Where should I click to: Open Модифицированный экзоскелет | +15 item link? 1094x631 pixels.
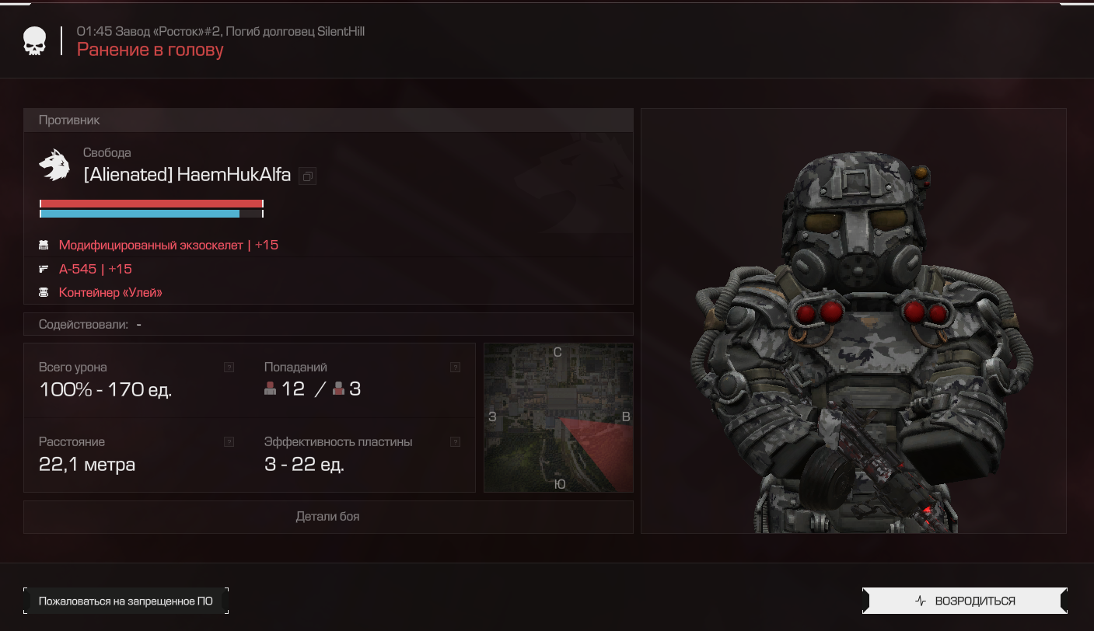point(169,245)
